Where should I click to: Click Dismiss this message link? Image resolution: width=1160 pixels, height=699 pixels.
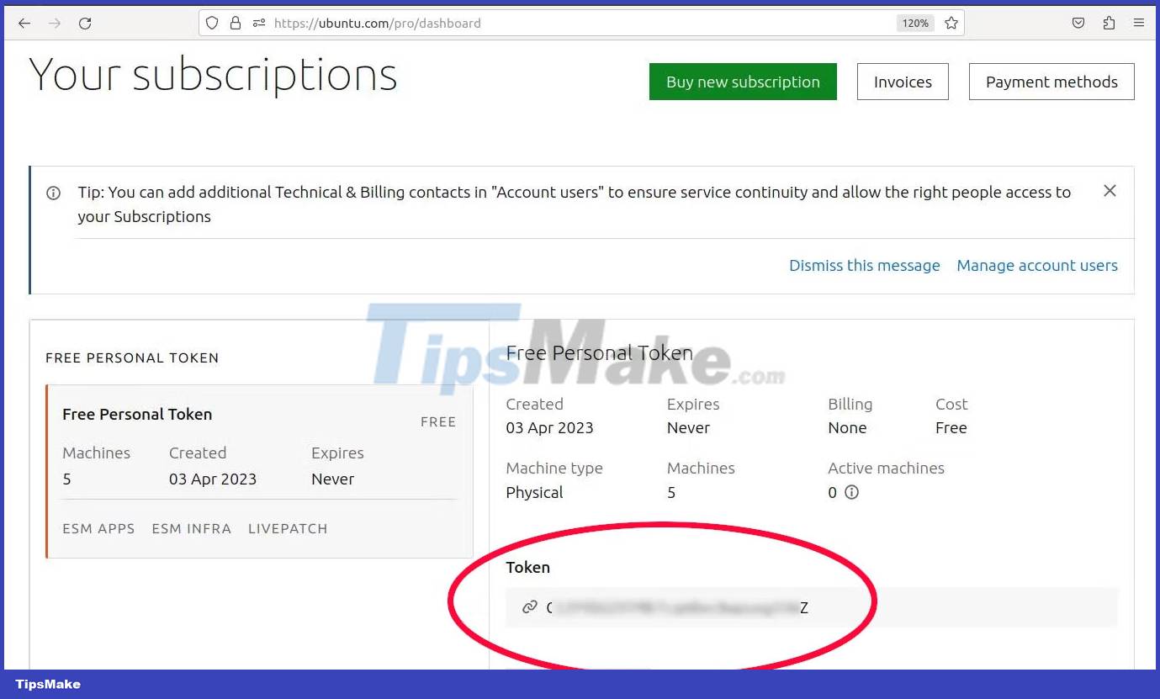pyautogui.click(x=864, y=266)
